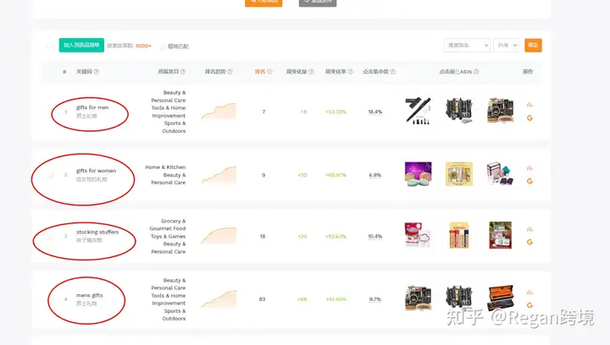Image resolution: width=610 pixels, height=345 pixels.
Task: Click click-concentration value 6.8%
Action: click(375, 175)
